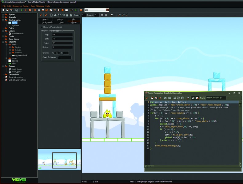This screenshot has height=184, width=243.
Task: Expand the b glass subfolder
Action: 10,47
